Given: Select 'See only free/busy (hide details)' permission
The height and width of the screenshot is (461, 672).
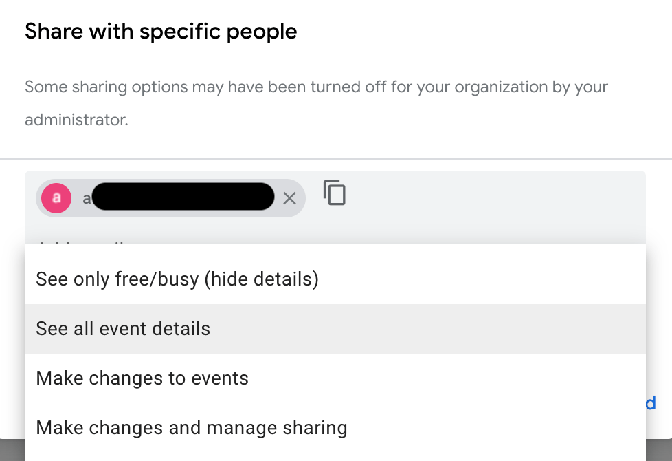Looking at the screenshot, I should (x=177, y=279).
